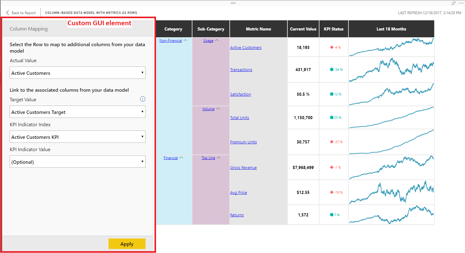Screen dimensions: 465x253
Task: Click the Category column header
Action: 174,29
